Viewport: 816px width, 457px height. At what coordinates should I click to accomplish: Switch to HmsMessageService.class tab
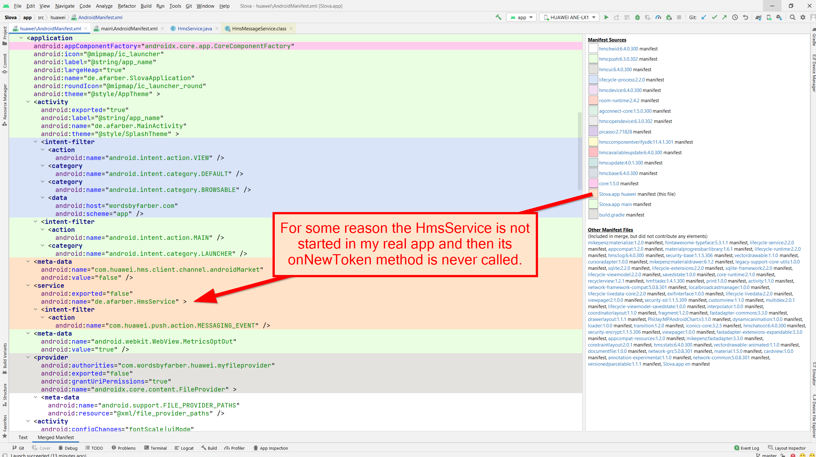coord(259,28)
